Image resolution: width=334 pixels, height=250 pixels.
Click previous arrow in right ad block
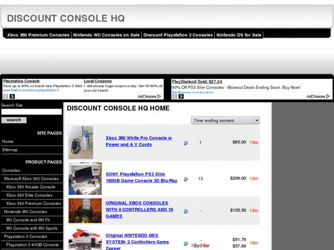click(x=175, y=96)
